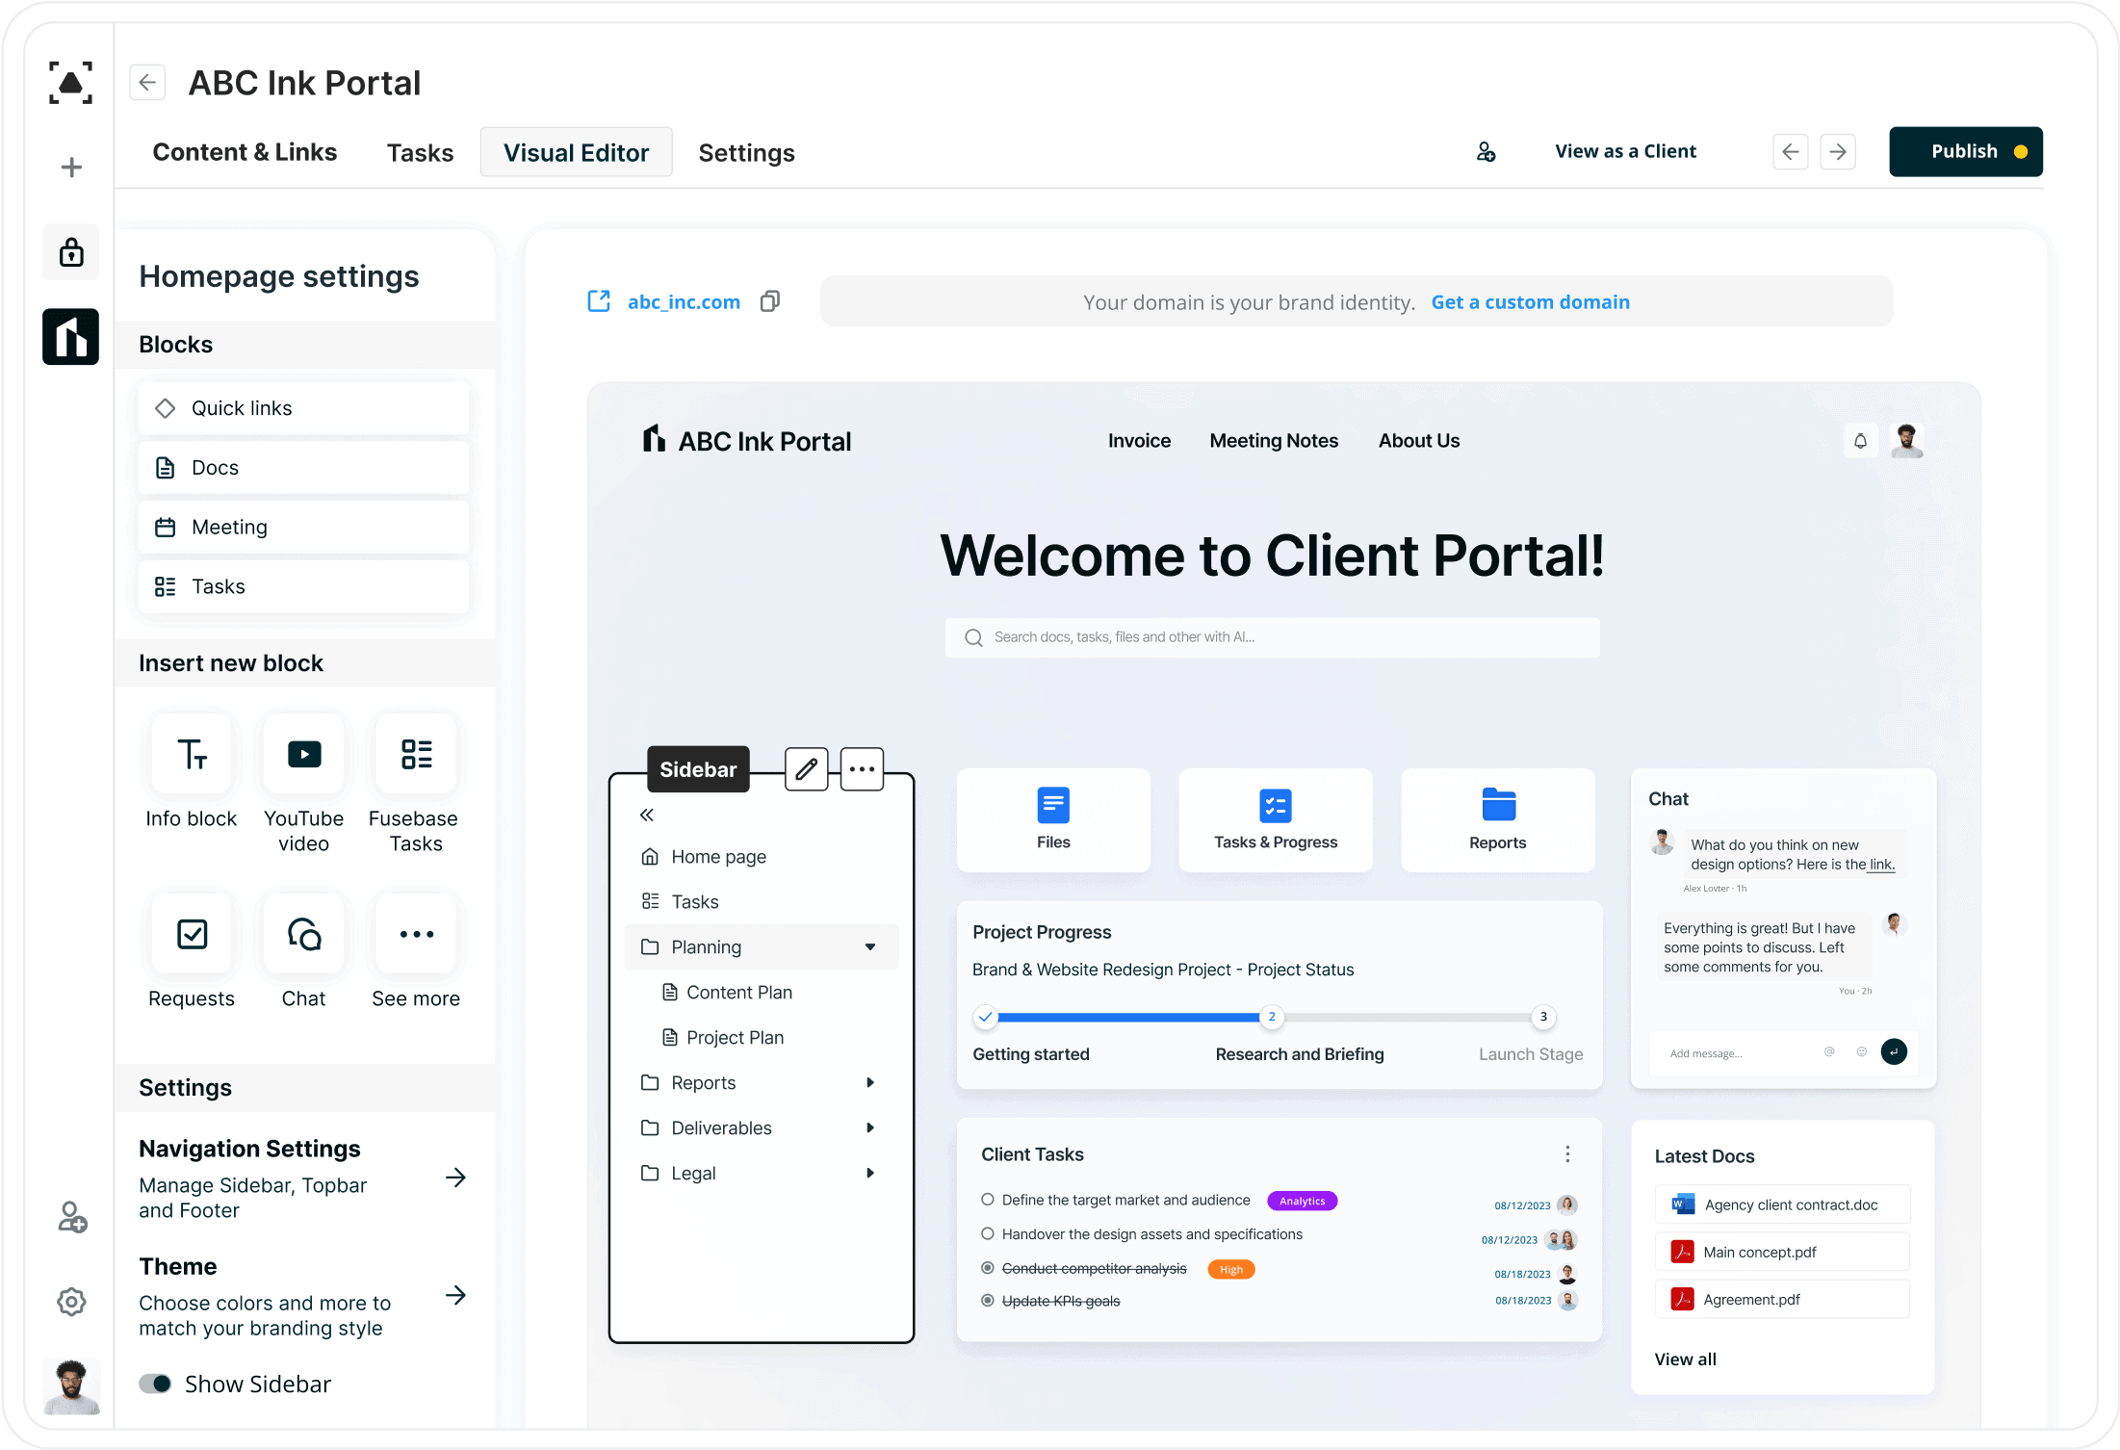Check off 'Define the target market' task
Screen dimensions: 2120x1450
pos(987,1200)
